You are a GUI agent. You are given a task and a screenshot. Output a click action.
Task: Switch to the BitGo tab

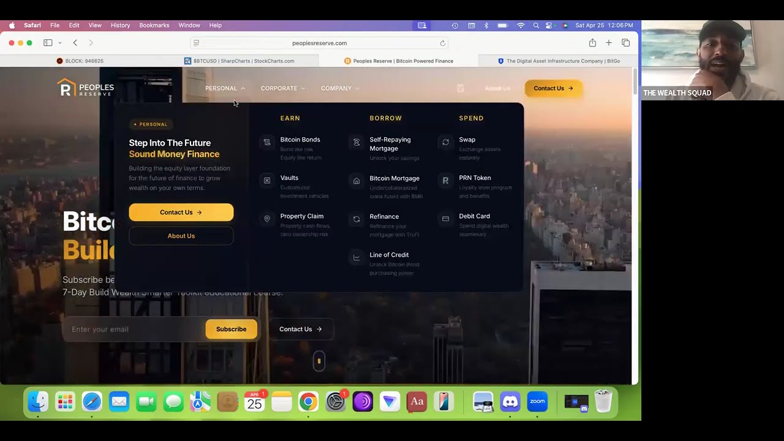tap(558, 61)
